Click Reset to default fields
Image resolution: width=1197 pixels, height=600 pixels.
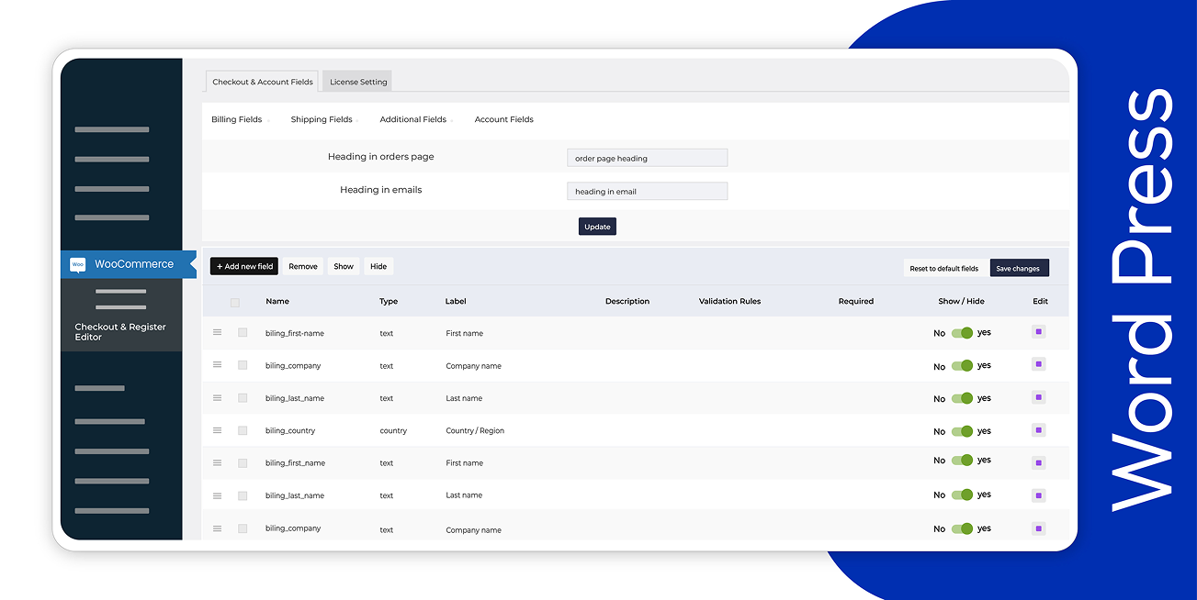[943, 269]
